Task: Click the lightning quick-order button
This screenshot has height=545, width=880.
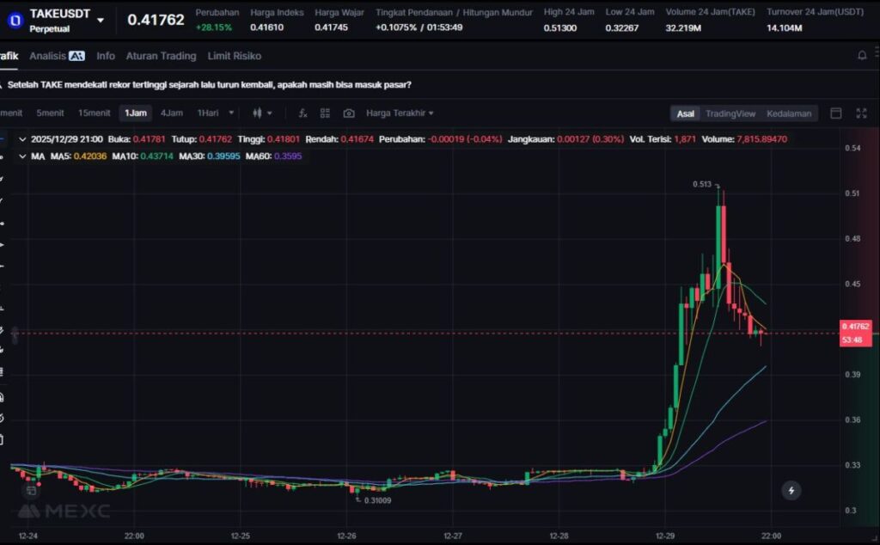Action: [791, 491]
